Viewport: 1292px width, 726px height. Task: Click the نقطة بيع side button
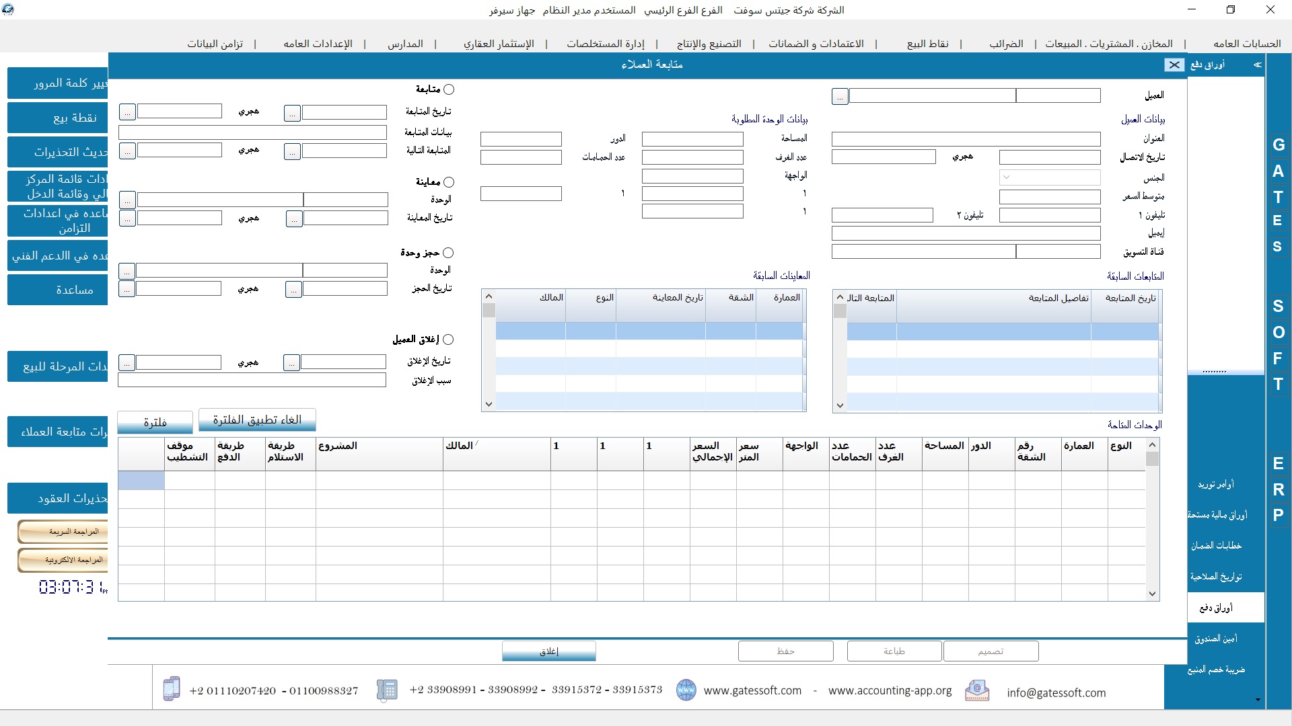pyautogui.click(x=58, y=118)
